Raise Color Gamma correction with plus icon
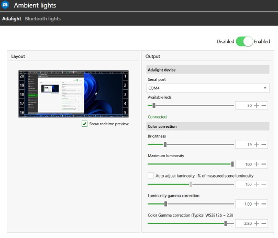Viewport: 278px width, 238px height. click(x=257, y=223)
